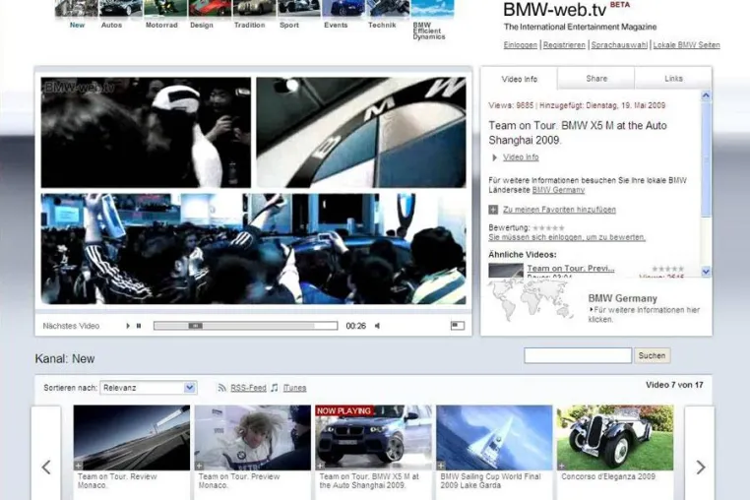
Task: Switch to the Links tab
Action: click(x=673, y=79)
